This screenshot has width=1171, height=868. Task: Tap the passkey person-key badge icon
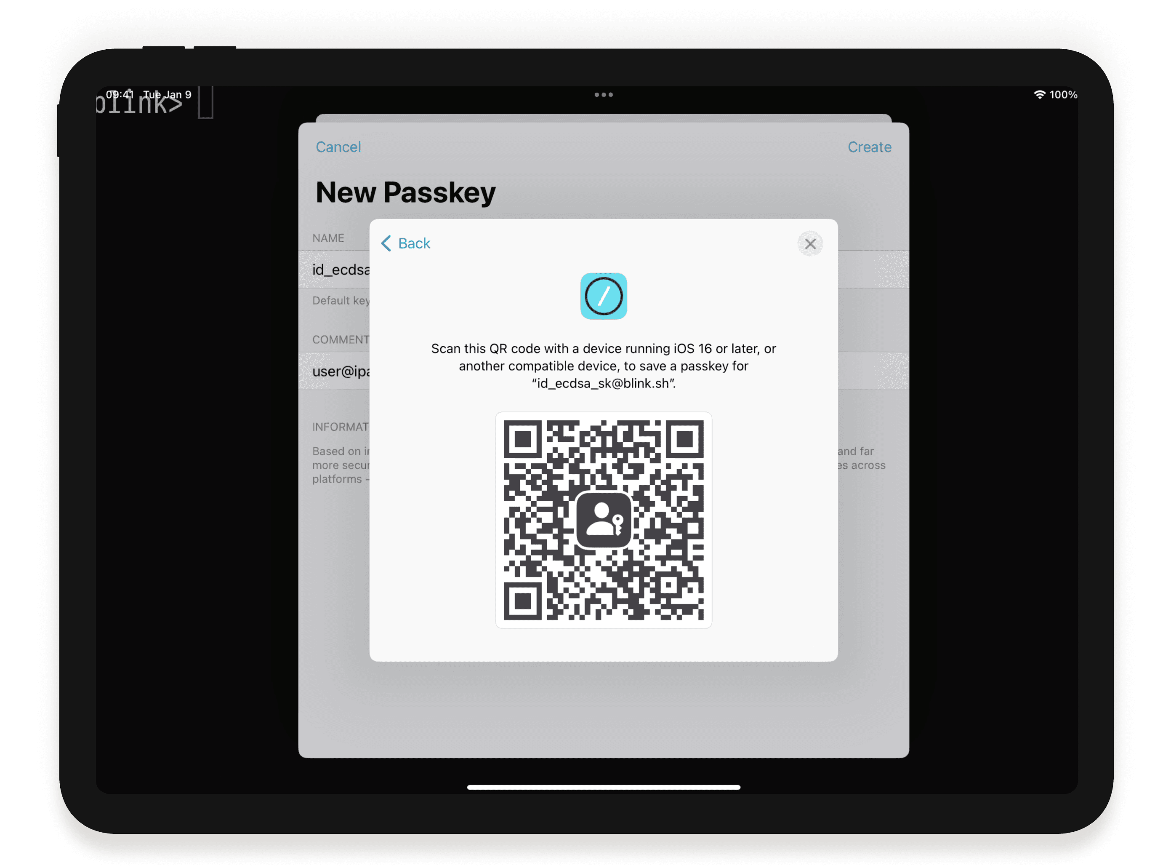[x=603, y=520]
